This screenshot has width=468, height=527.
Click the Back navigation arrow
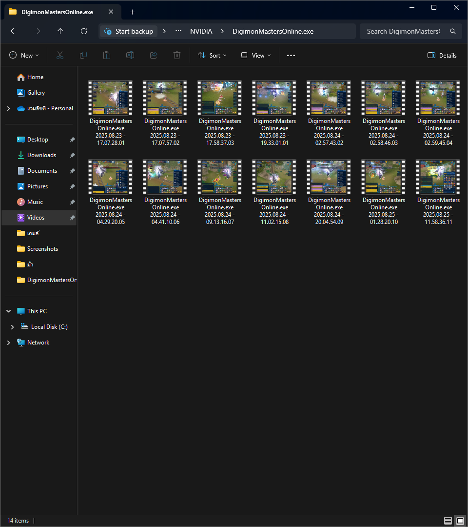tap(14, 31)
